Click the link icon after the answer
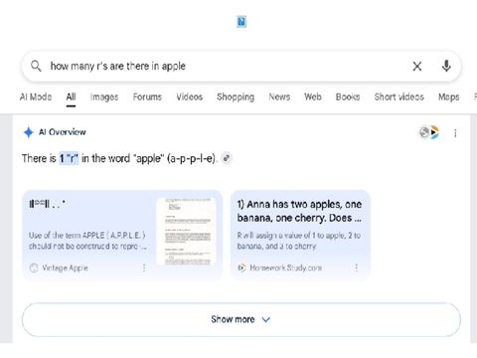Viewport: 477px width, 358px height. point(227,158)
